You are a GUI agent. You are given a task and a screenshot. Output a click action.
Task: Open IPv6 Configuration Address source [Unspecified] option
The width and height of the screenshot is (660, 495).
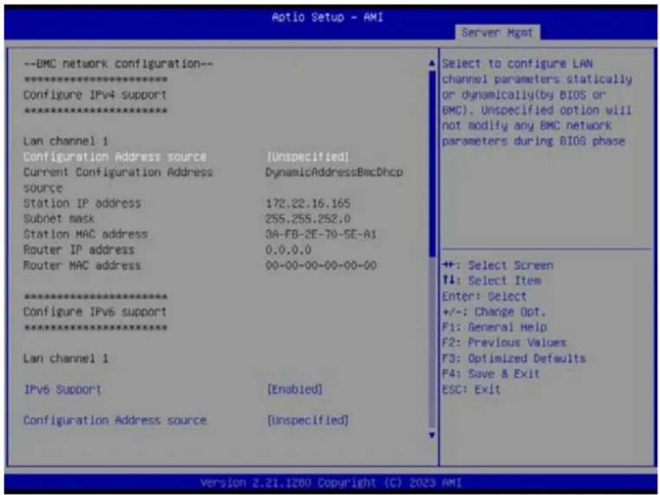[308, 420]
